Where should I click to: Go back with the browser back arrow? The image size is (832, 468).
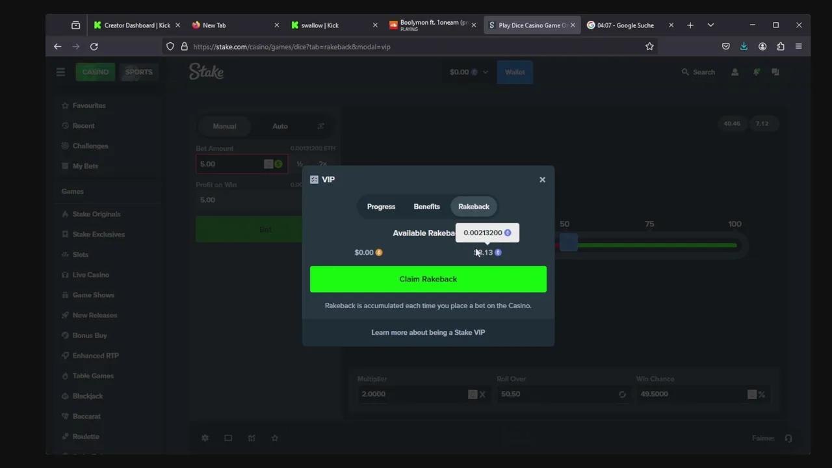pyautogui.click(x=57, y=47)
